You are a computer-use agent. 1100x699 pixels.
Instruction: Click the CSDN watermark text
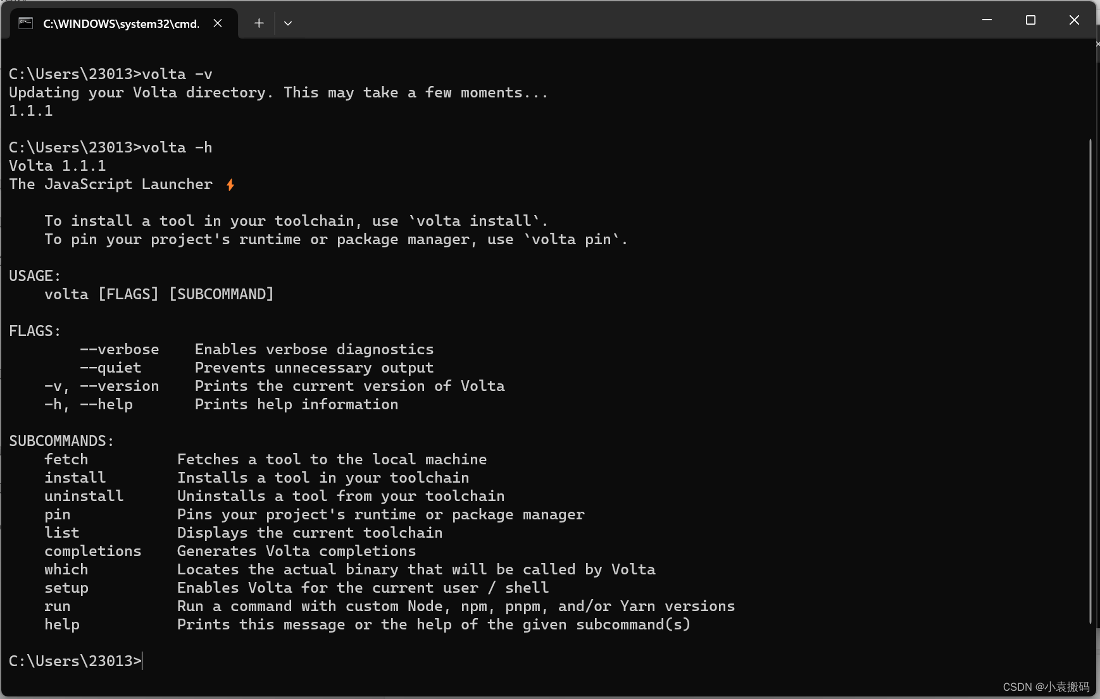click(x=1046, y=687)
